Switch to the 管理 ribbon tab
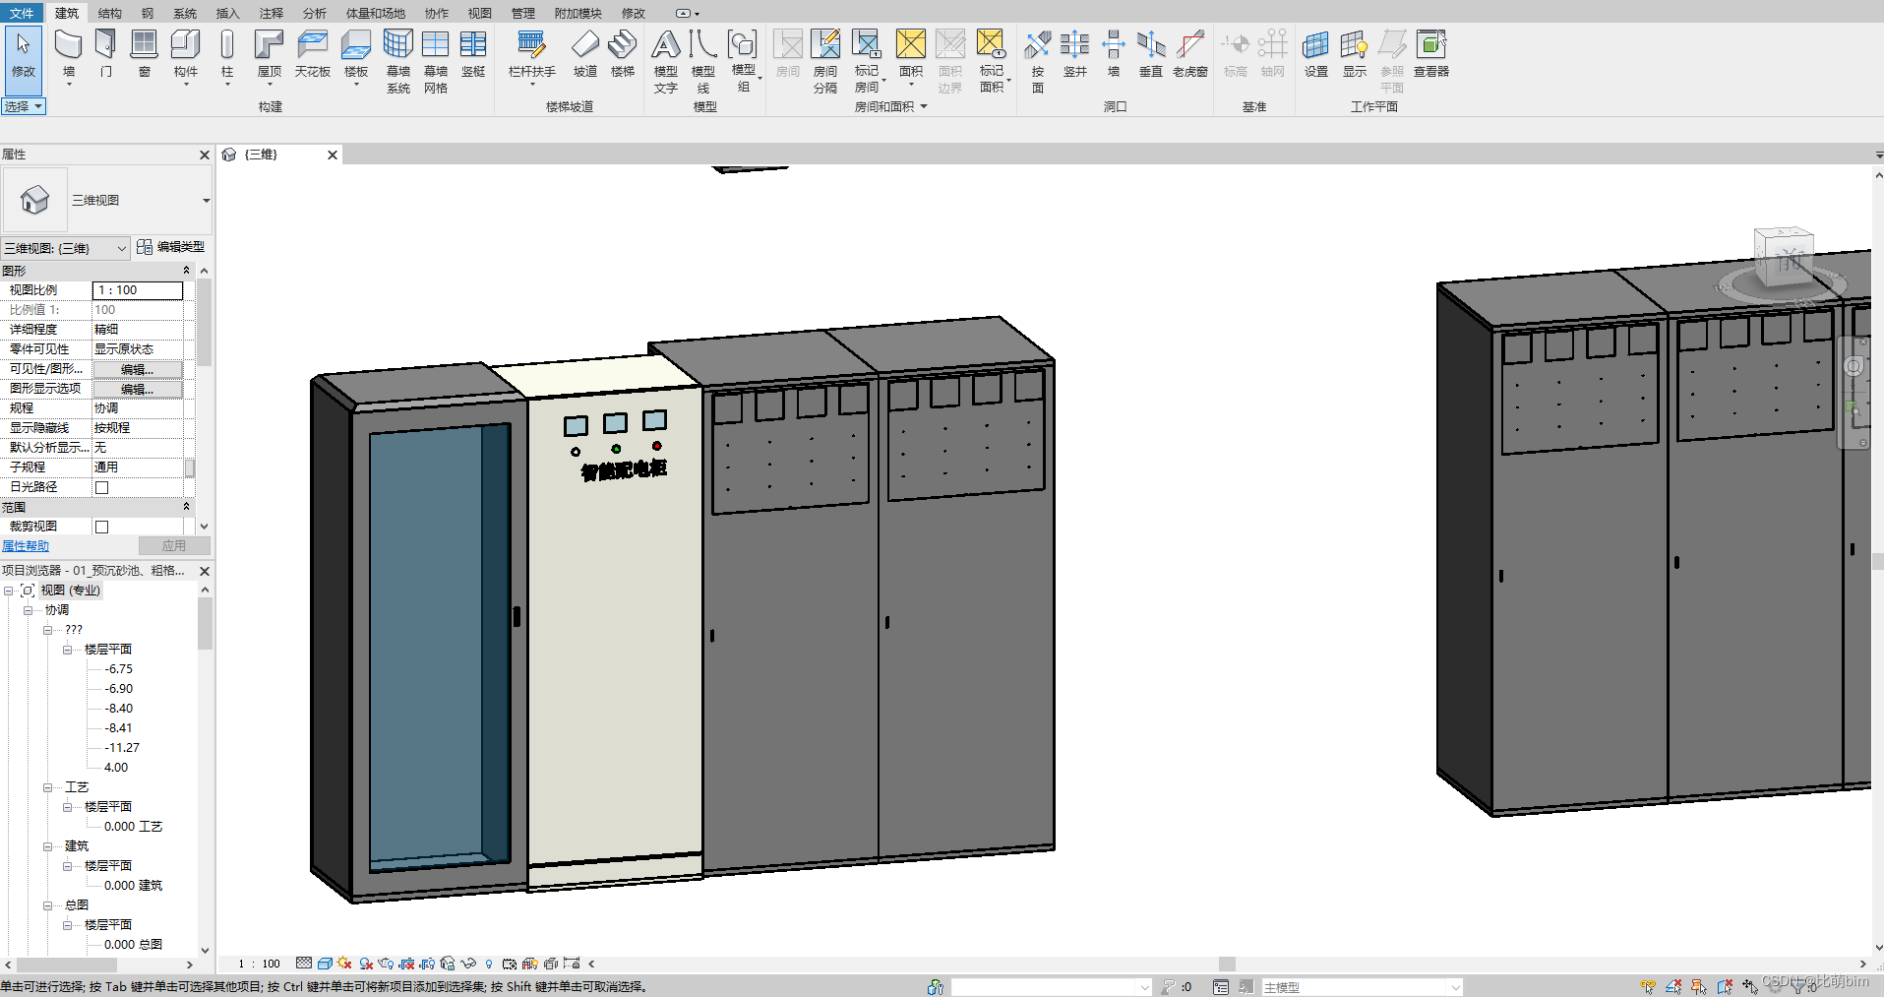 522,13
